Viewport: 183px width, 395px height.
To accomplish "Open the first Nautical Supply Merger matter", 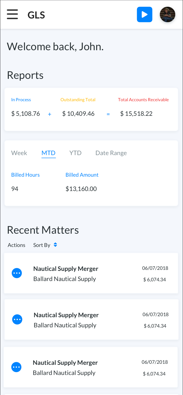I will point(66,269).
